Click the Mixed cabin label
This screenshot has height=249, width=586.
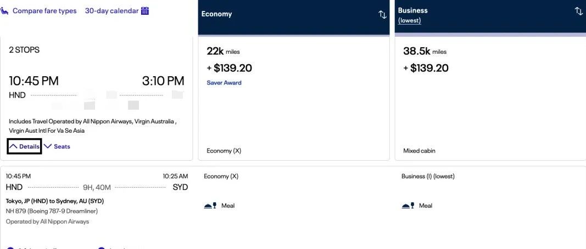click(x=419, y=151)
